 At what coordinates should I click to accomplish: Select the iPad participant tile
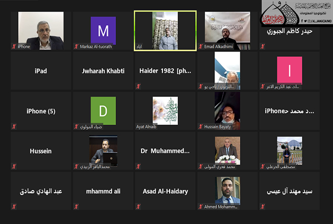41,71
